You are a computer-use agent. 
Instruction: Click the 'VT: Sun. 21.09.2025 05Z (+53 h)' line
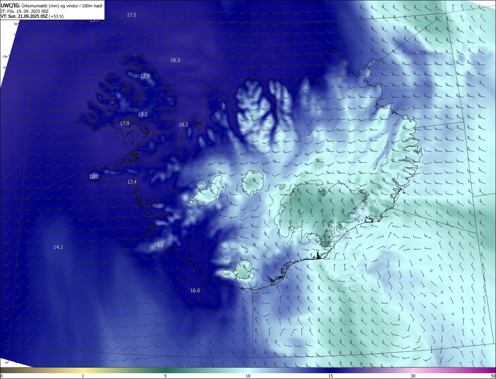coord(32,17)
